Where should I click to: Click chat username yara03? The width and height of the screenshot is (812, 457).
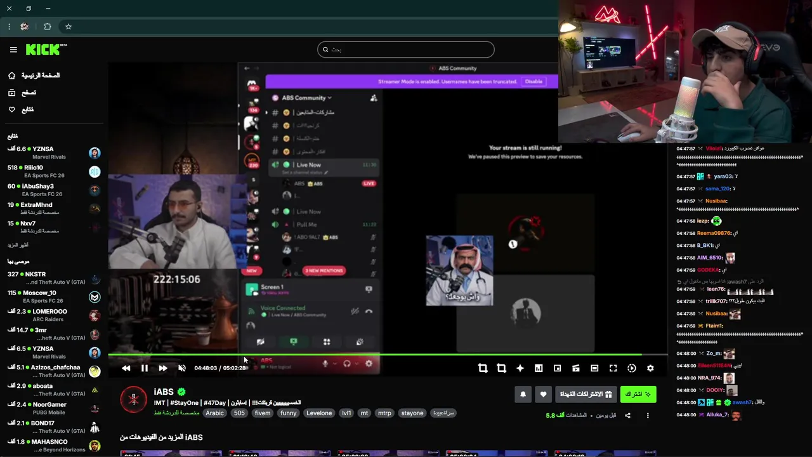(x=723, y=176)
